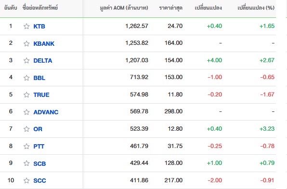Viewport: 287px width, 189px height.
Task: Click the ชื่อย่อหลักทรัพย์ column header
Action: (x=40, y=8)
